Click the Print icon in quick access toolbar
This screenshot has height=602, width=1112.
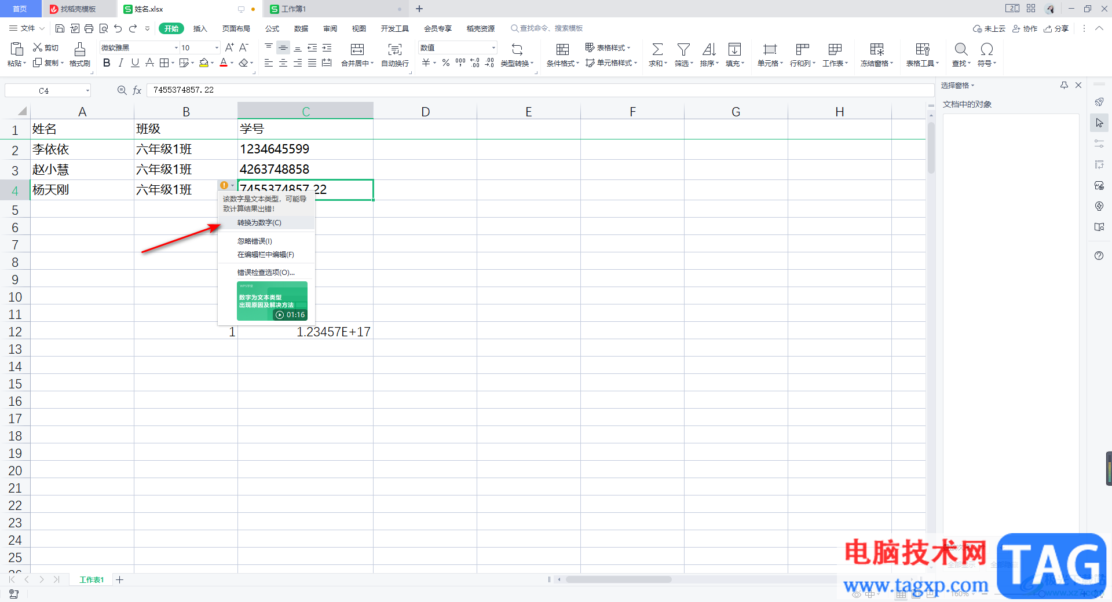89,28
